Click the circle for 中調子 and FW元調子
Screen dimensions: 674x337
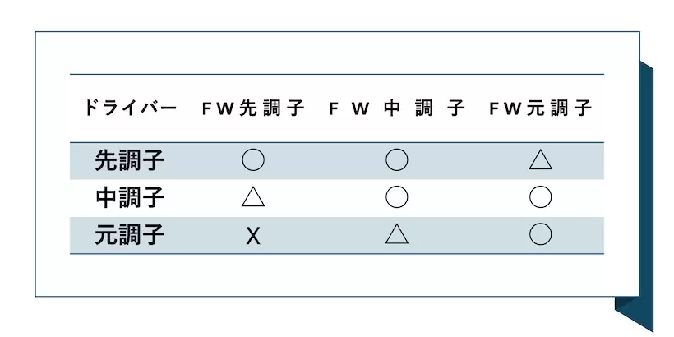(x=540, y=198)
